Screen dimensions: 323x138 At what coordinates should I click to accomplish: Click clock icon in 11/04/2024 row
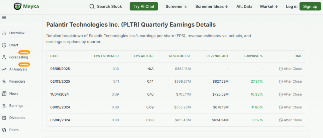point(281,95)
